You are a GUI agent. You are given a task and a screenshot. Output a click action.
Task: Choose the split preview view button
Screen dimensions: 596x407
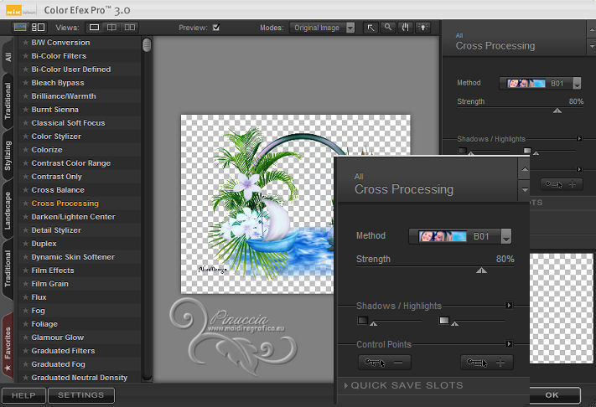[111, 28]
